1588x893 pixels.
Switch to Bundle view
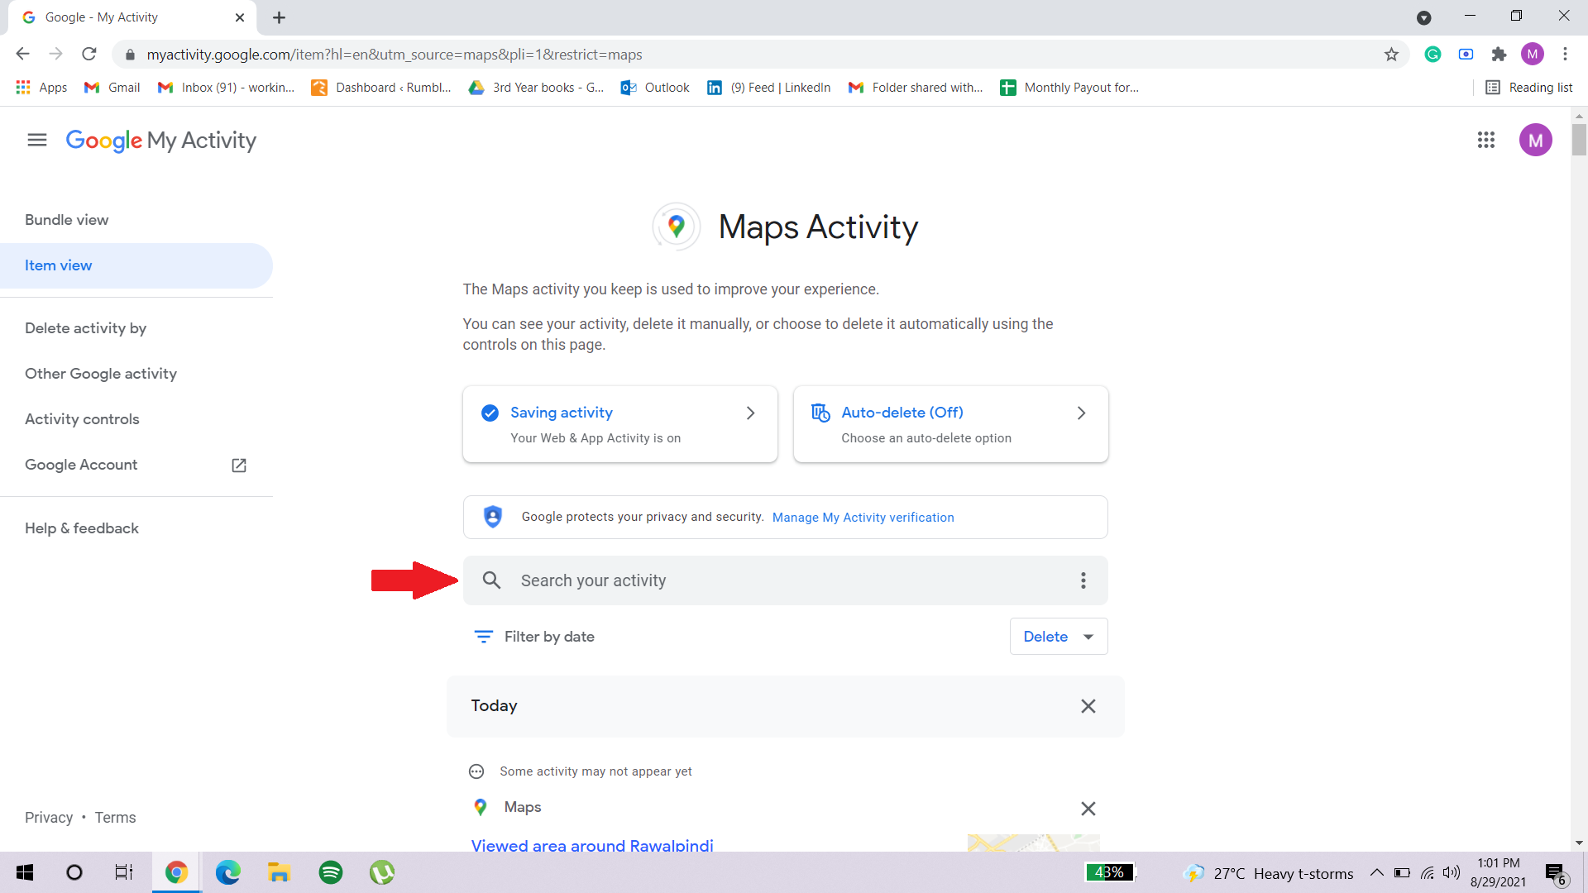click(67, 220)
